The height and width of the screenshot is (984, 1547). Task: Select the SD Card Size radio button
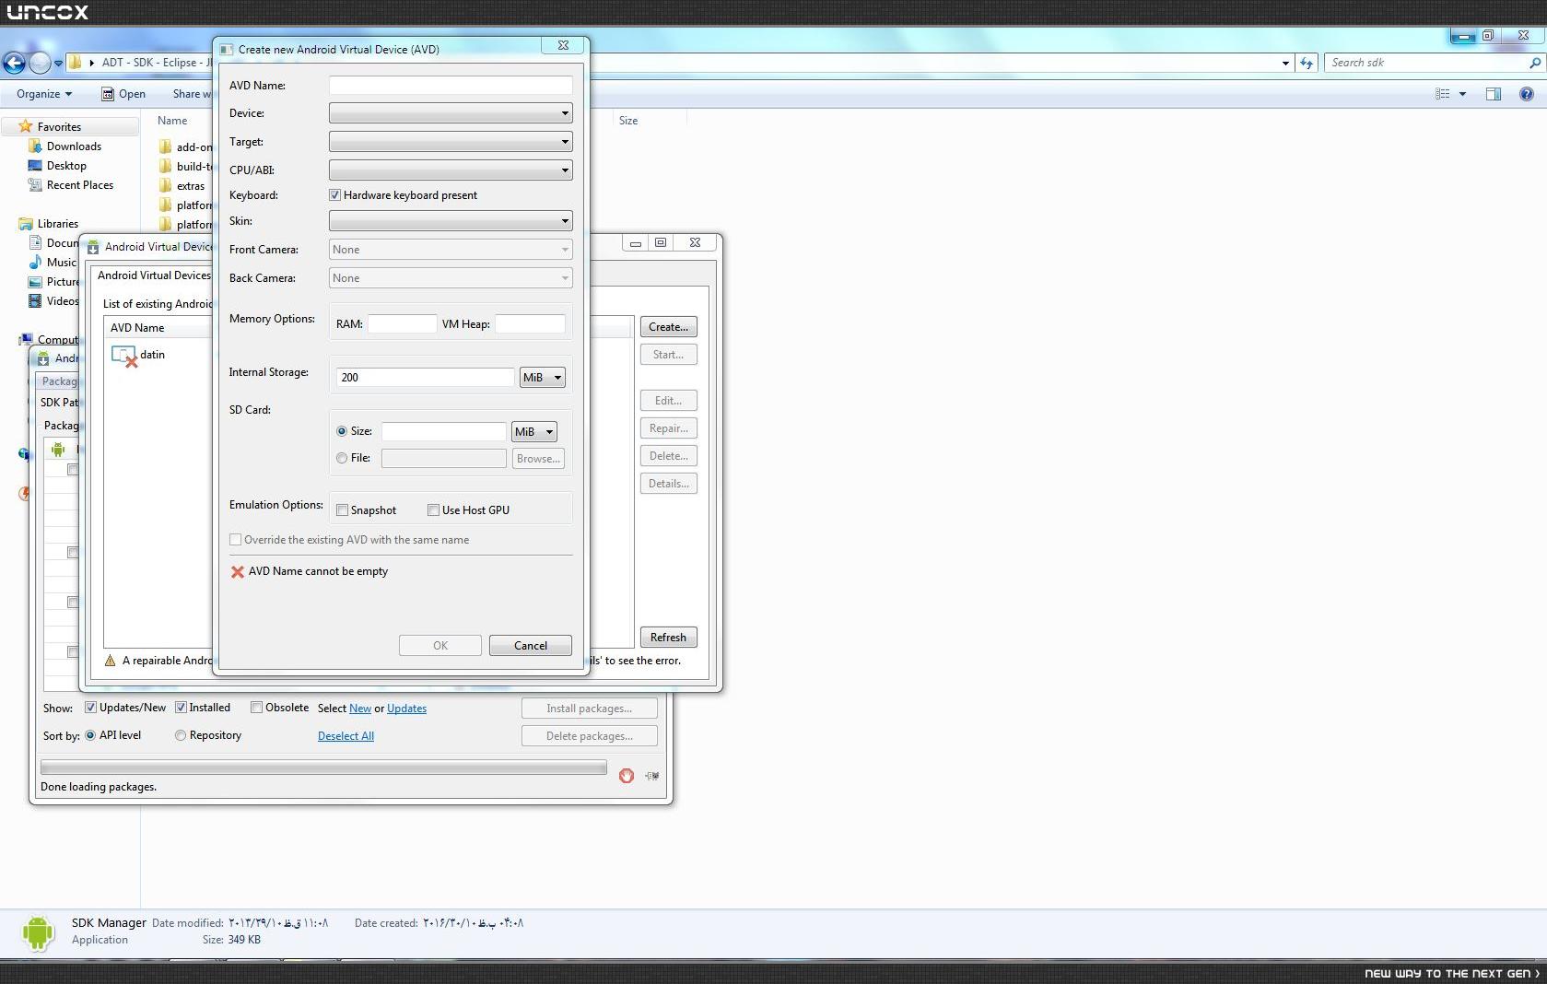click(x=342, y=431)
